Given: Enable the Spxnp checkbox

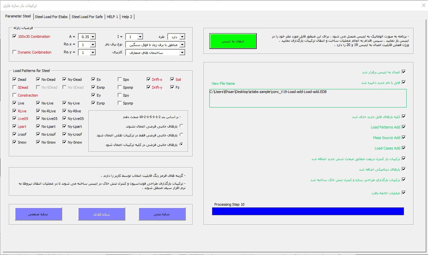Looking at the screenshot, I should tap(120, 87).
